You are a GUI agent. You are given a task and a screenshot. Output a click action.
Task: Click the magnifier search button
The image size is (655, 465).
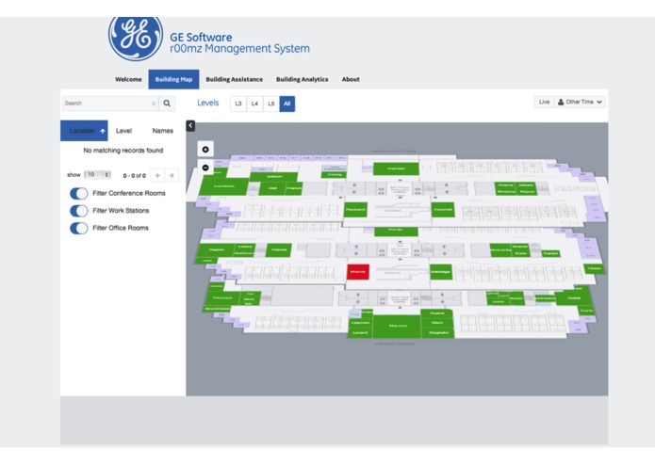(x=167, y=103)
